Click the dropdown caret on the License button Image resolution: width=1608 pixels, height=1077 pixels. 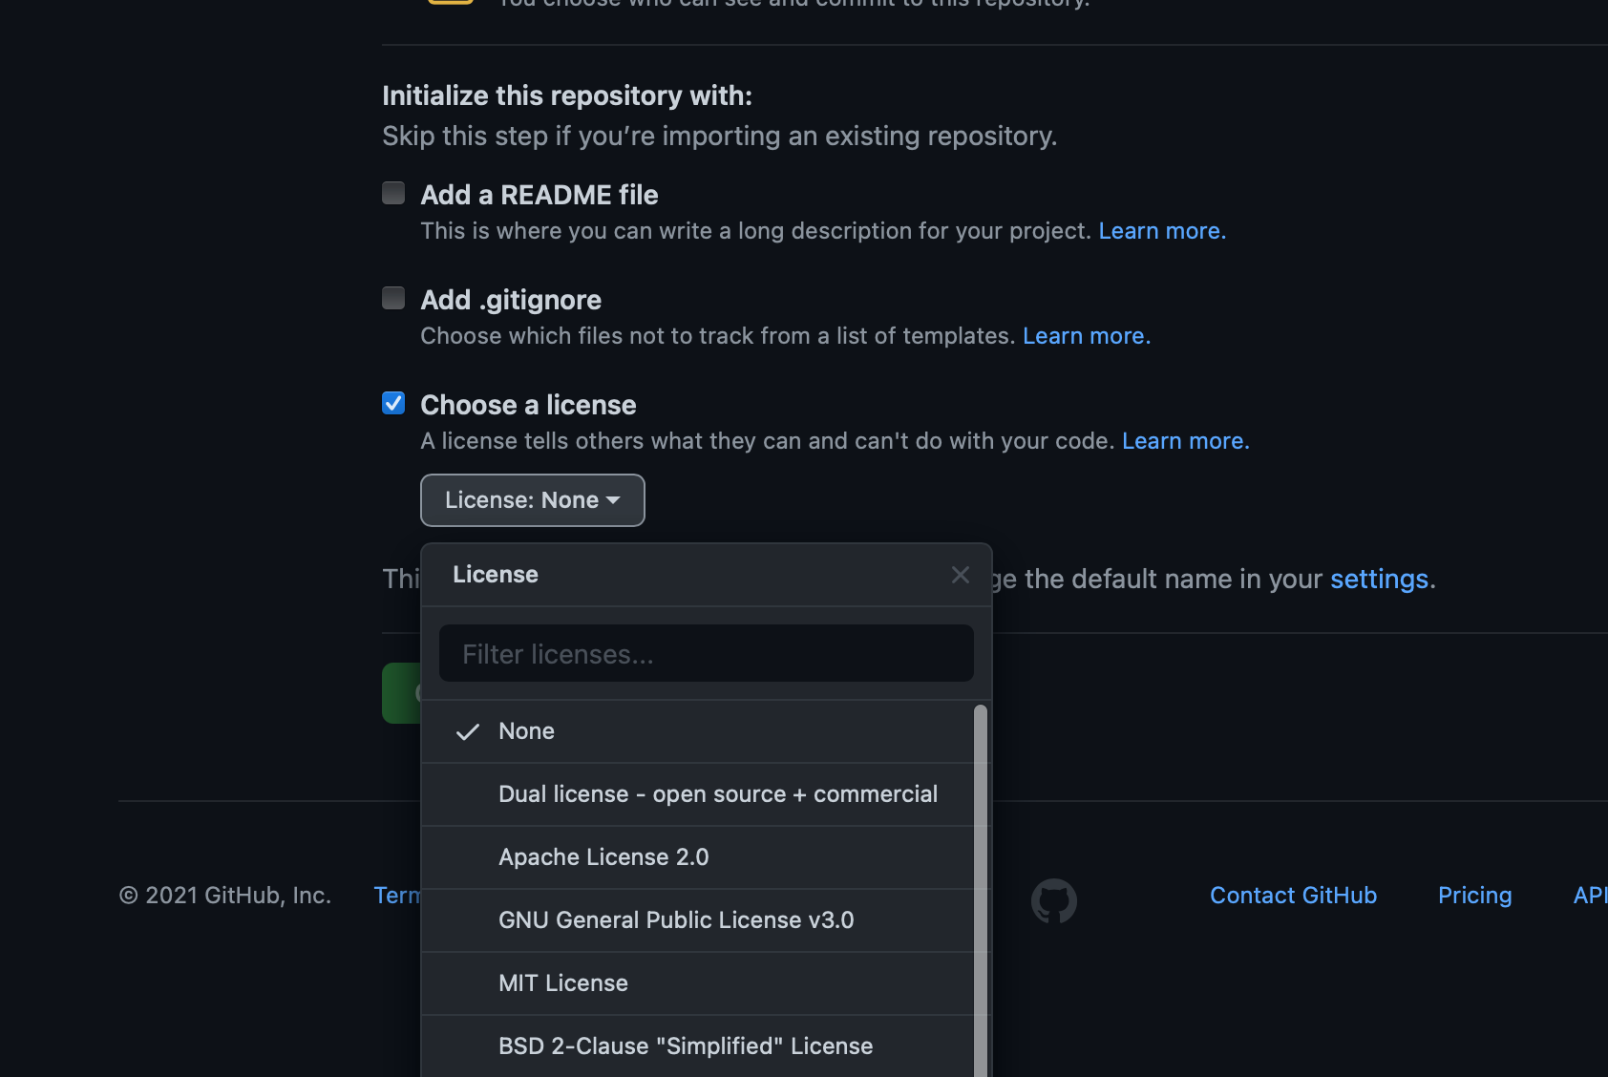coord(612,499)
